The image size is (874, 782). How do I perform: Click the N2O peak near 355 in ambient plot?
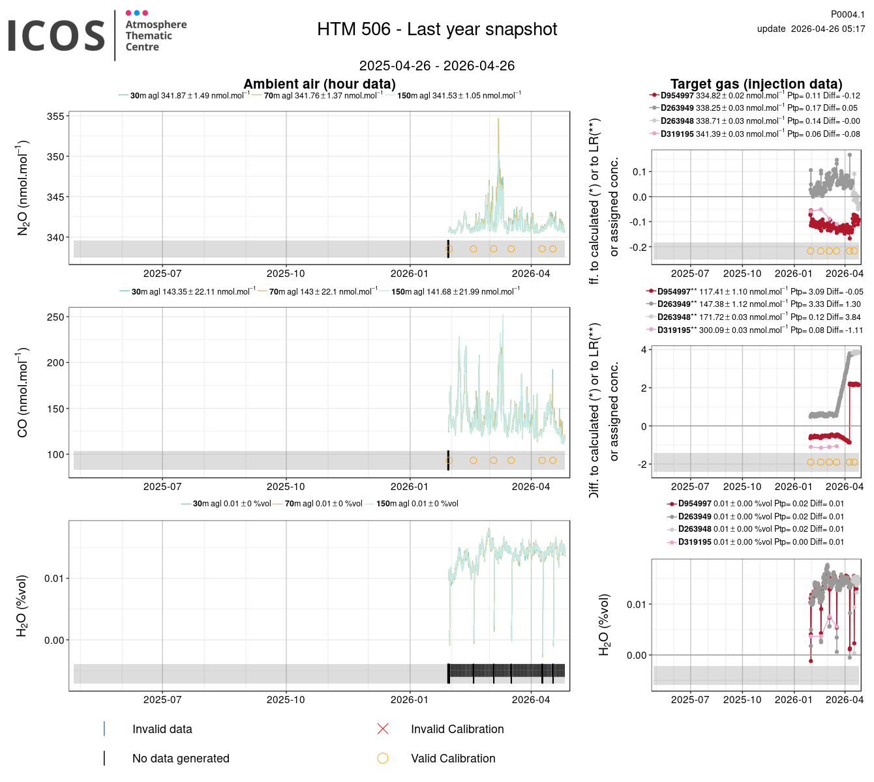[498, 119]
